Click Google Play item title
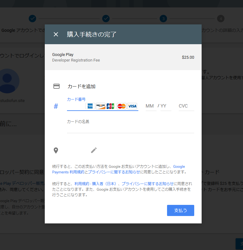 pos(63,55)
